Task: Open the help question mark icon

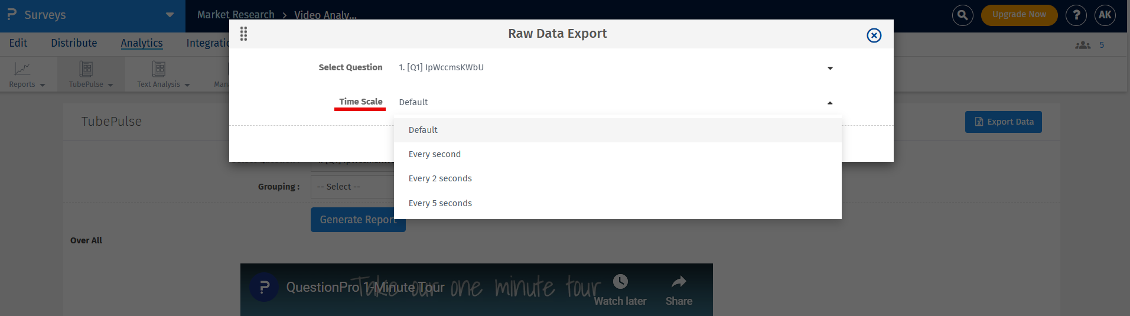Action: [x=1076, y=15]
